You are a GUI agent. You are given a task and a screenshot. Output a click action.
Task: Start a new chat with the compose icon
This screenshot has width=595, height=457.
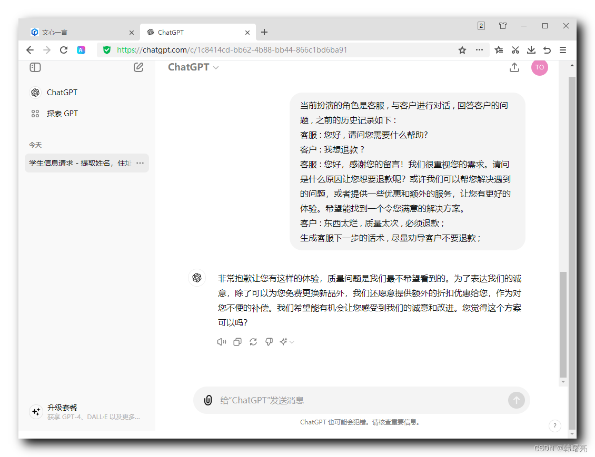click(138, 67)
